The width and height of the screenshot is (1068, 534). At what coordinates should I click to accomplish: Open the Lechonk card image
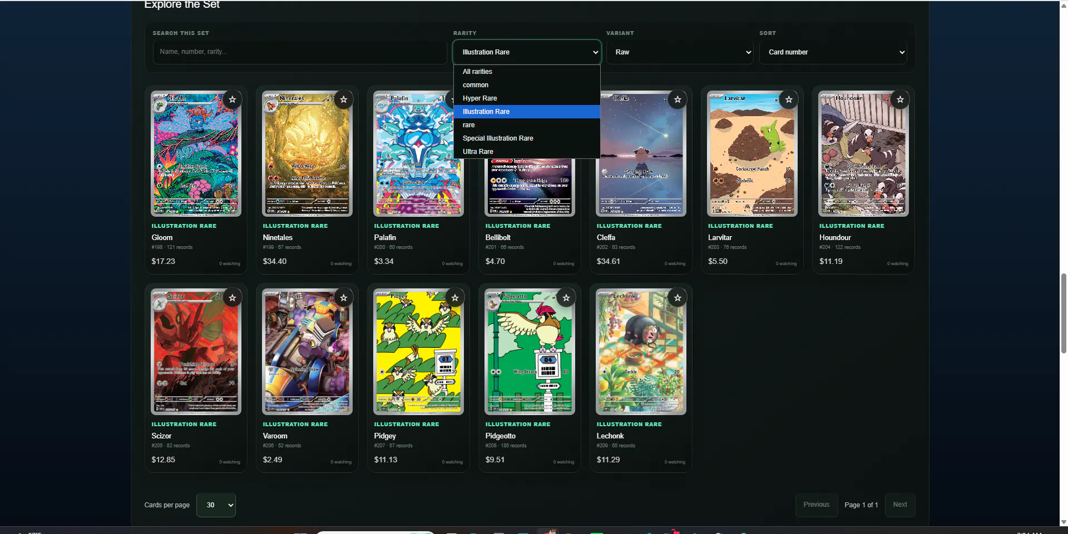(641, 352)
